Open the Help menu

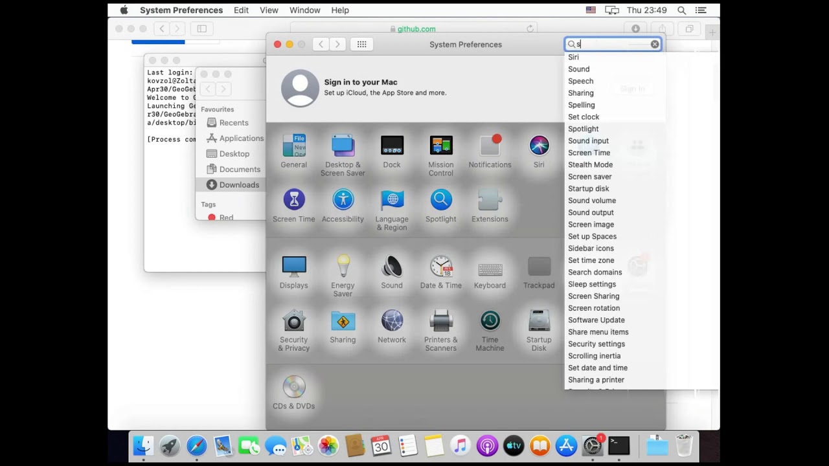point(340,10)
